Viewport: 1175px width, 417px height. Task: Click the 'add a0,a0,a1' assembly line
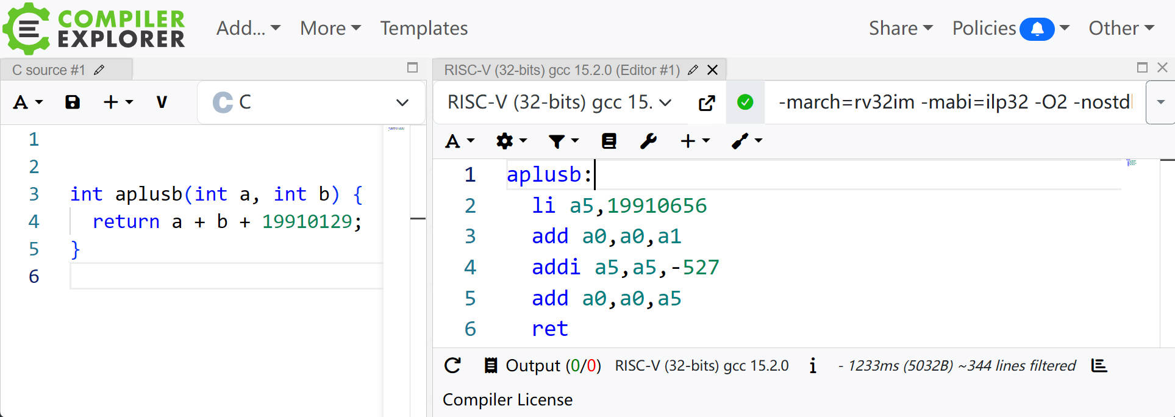click(x=606, y=237)
